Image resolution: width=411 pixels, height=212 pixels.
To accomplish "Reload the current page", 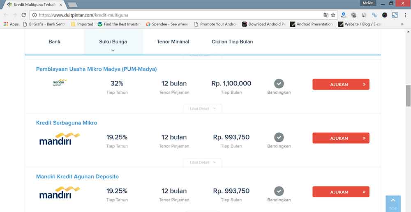I will tap(24, 15).
